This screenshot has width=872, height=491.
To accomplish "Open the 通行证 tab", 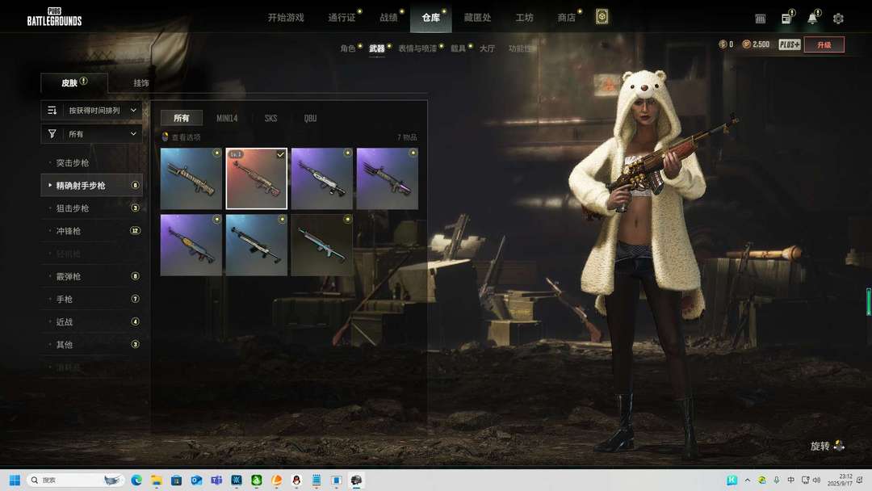I will (x=342, y=18).
